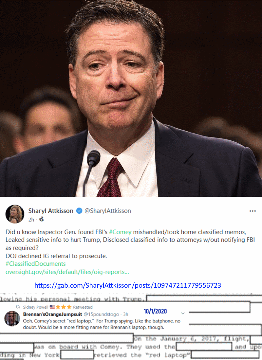Click the Sharyl Attkisson display name
This screenshot has width=262, height=360.
click(50, 211)
